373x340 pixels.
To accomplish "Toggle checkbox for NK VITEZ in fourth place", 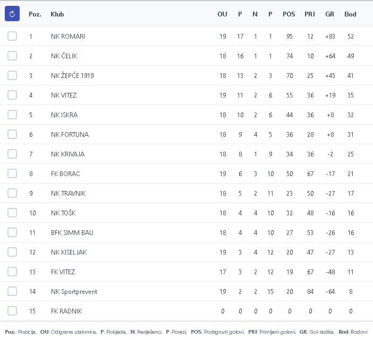I will (12, 95).
